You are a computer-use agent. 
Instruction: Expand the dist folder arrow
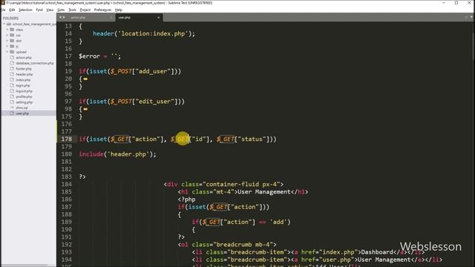(7, 41)
